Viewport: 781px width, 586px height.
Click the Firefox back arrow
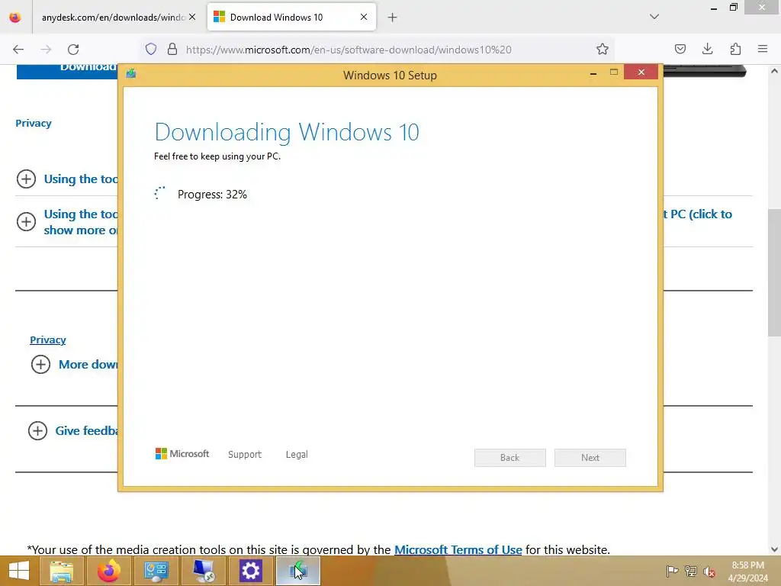pyautogui.click(x=18, y=50)
